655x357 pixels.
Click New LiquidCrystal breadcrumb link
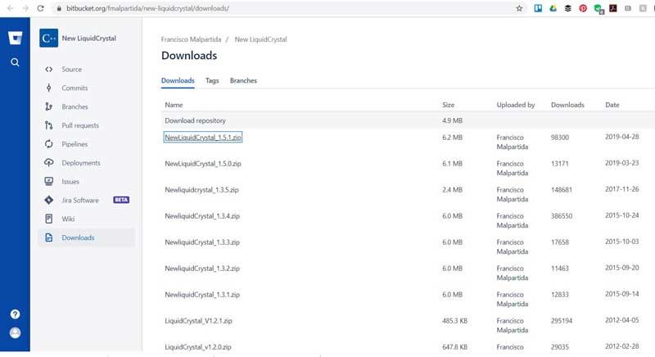[260, 39]
